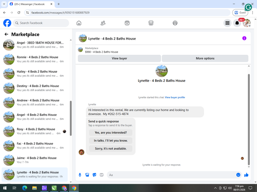
Task: Select the Messenger Facebook tab
Action: click(29, 4)
